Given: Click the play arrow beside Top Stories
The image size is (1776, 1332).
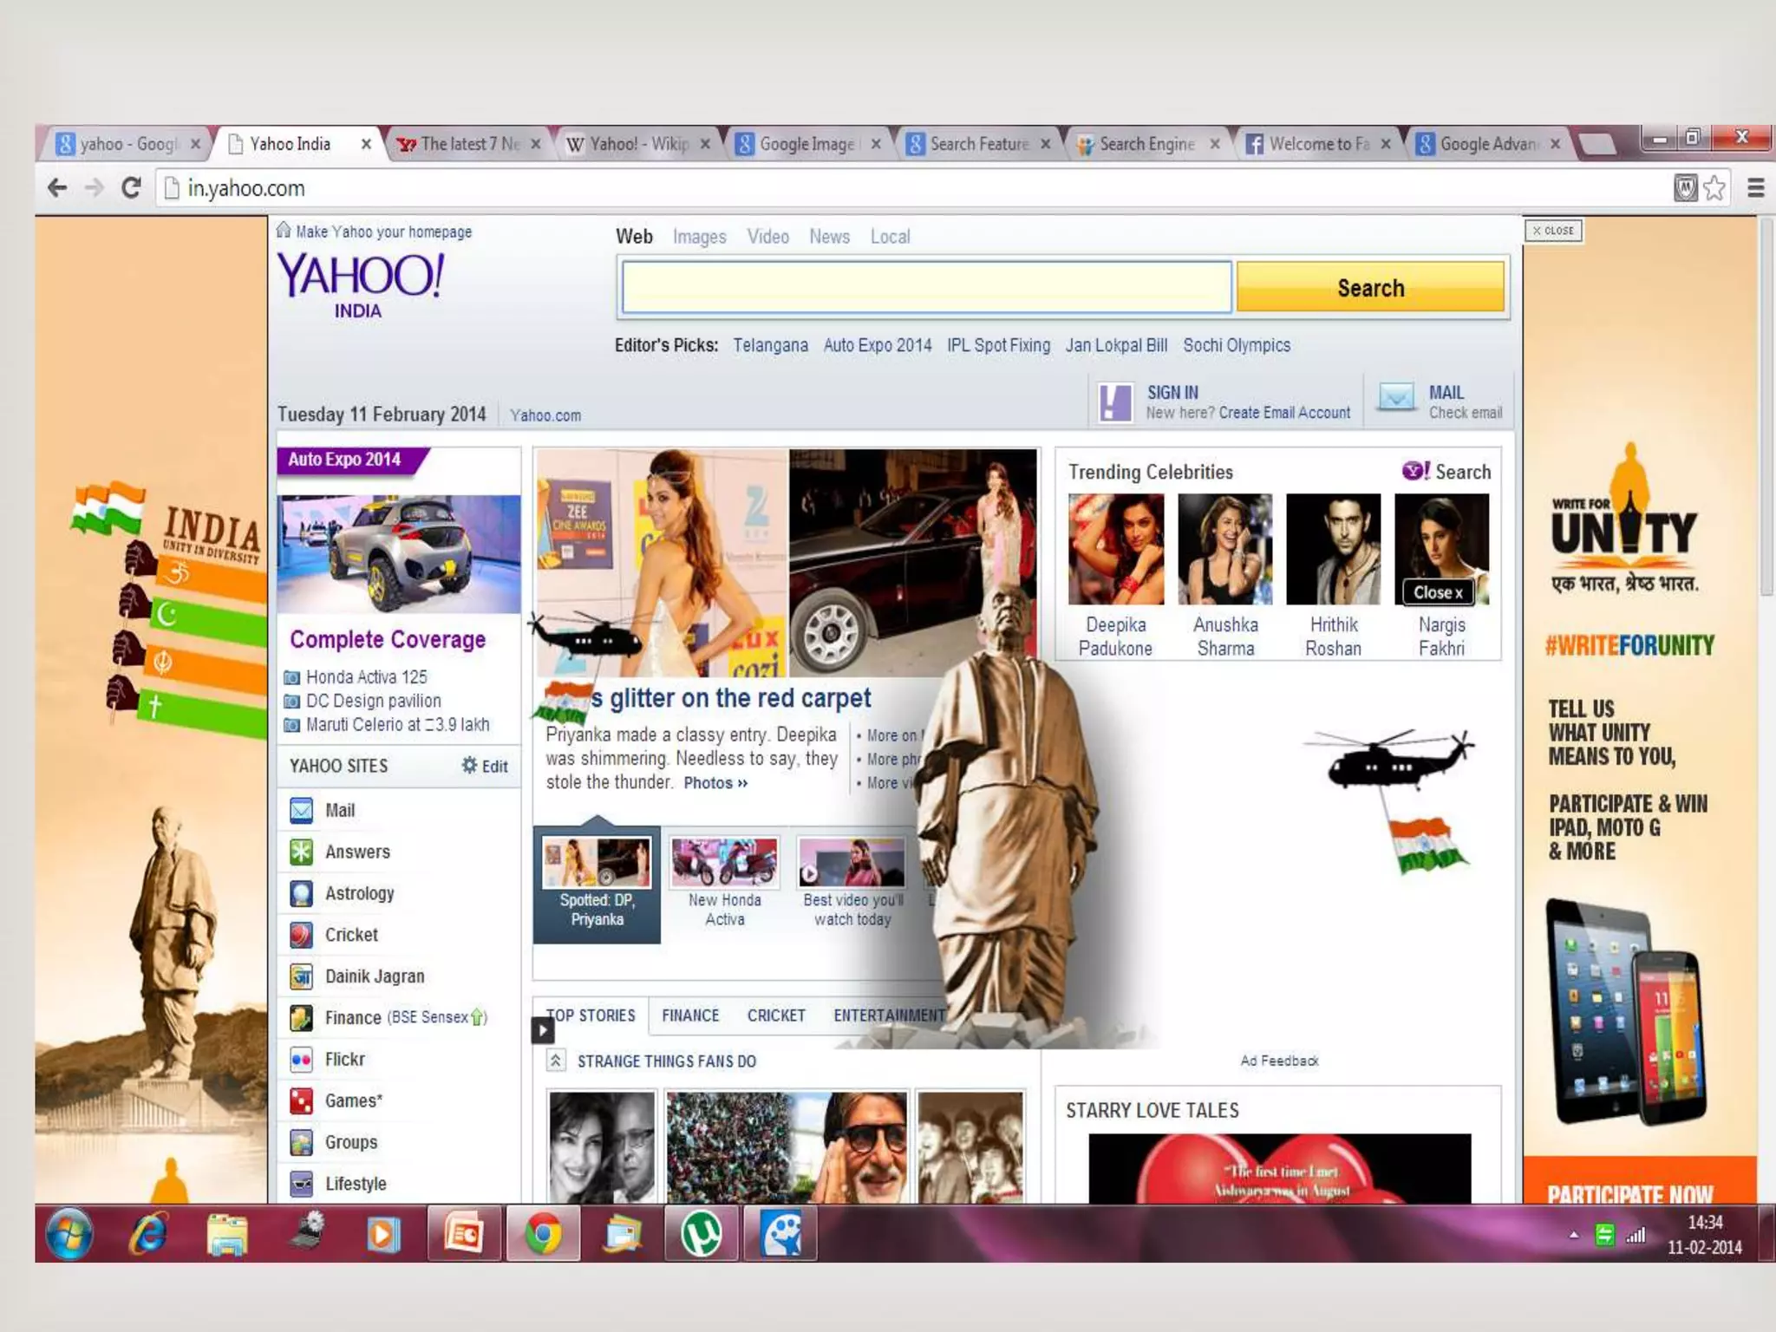Looking at the screenshot, I should [x=542, y=1029].
